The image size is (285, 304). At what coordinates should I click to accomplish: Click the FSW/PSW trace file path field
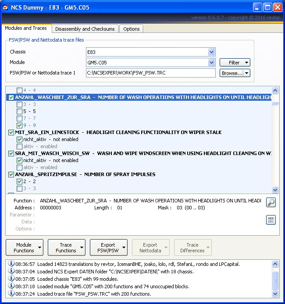[x=150, y=73]
